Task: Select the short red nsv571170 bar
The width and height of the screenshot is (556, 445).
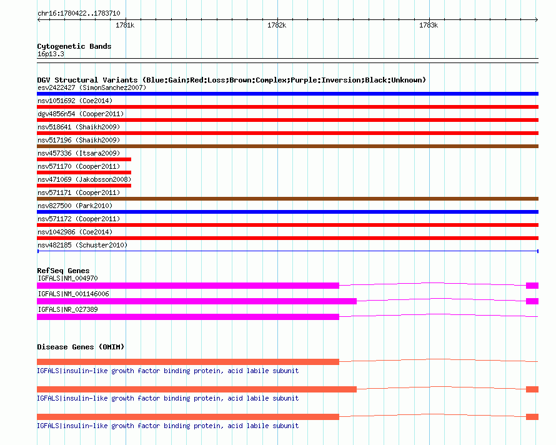Action: click(x=84, y=172)
